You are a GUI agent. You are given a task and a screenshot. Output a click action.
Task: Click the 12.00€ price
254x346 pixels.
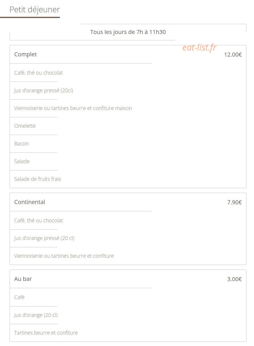coord(233,55)
